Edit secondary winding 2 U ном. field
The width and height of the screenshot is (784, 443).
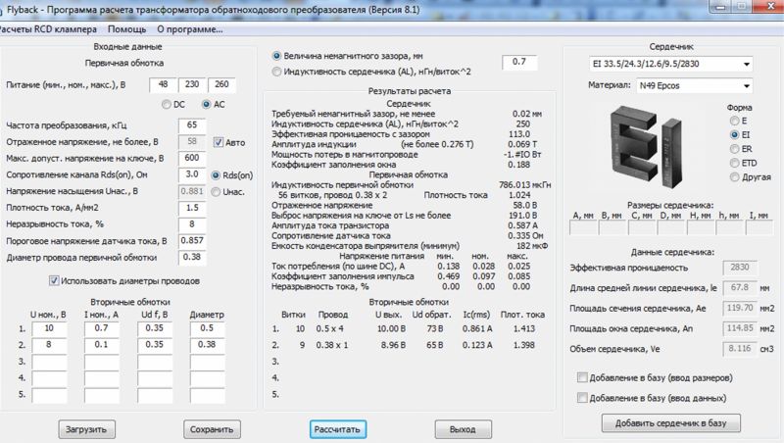coord(49,345)
